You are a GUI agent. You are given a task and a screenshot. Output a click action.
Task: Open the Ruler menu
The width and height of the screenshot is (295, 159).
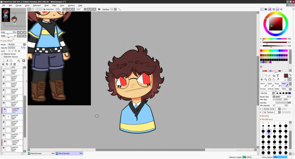(47, 6)
